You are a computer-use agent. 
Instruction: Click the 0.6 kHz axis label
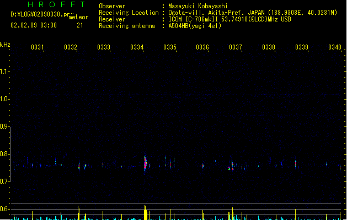[x=4, y=209]
